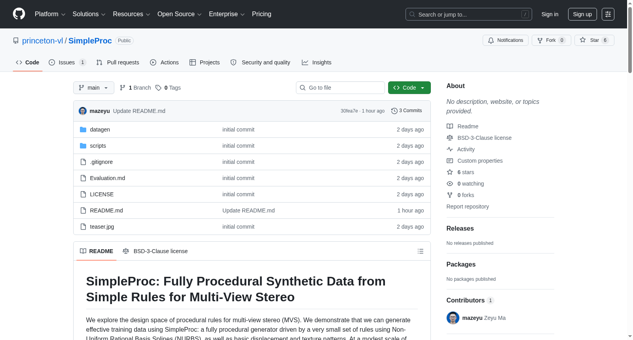Open the Releases heading link

pos(460,228)
